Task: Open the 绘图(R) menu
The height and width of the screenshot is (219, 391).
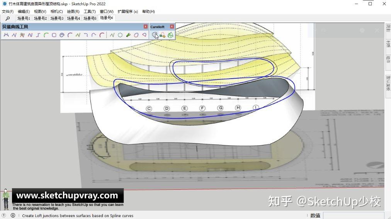Action: 73,12
